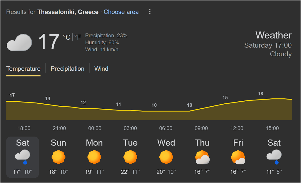The height and width of the screenshot is (183, 301).
Task: Switch to the Wind tab
Action: [101, 69]
